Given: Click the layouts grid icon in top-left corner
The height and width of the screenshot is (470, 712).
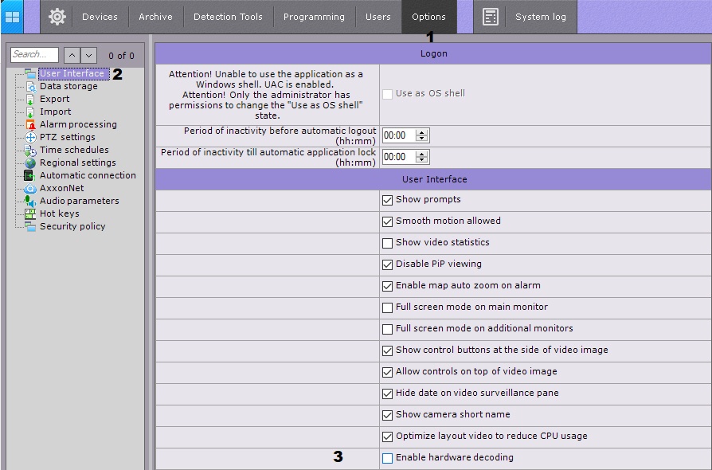Looking at the screenshot, I should click(12, 17).
